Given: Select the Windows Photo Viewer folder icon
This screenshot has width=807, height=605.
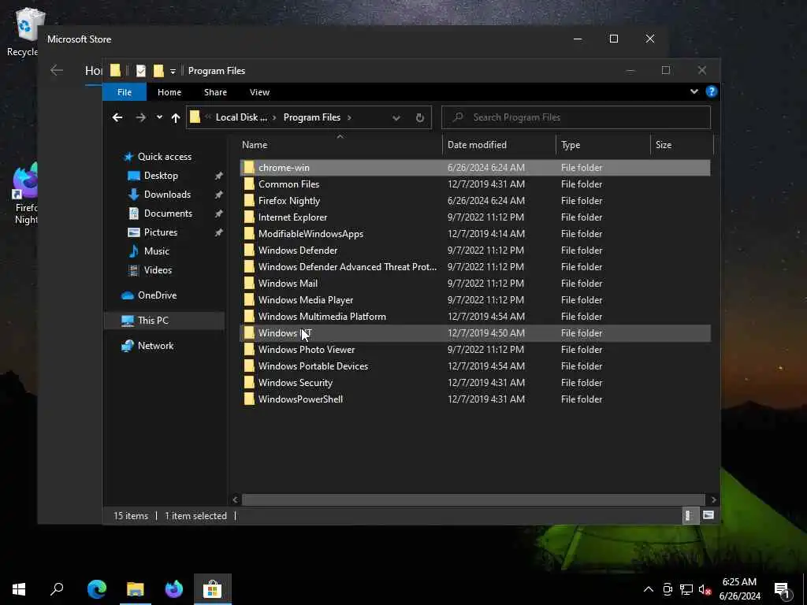Looking at the screenshot, I should [x=249, y=349].
